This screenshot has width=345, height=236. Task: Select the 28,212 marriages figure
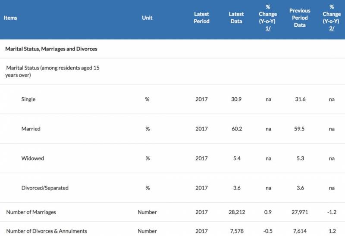(x=236, y=212)
